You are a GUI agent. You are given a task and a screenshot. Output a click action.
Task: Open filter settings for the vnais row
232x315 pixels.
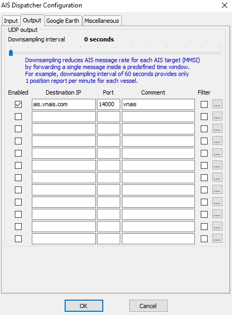coord(217,104)
